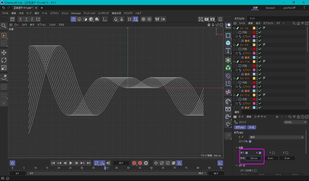309x181 pixels.
Task: Collapse the スイープ.9 tree item
Action: [x=234, y=45]
